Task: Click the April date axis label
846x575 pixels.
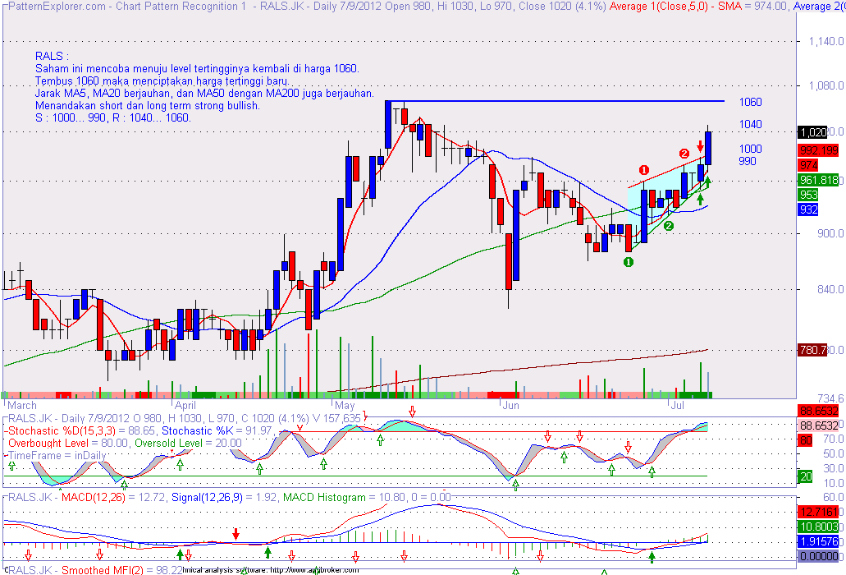Action: pos(185,406)
